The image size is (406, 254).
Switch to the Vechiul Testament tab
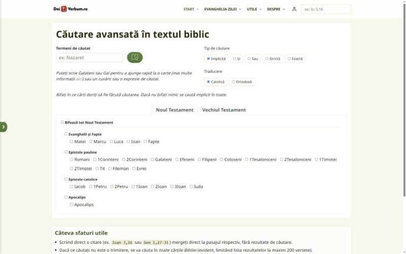point(224,110)
